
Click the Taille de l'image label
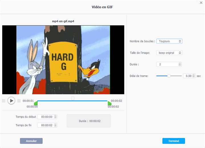click(140, 53)
